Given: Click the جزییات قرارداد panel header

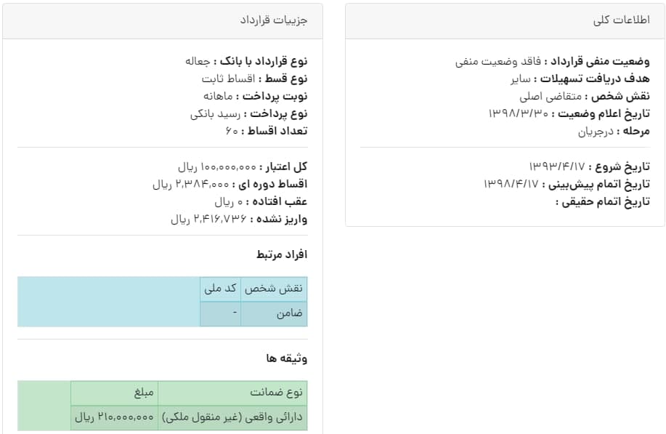Looking at the screenshot, I should tap(163, 21).
